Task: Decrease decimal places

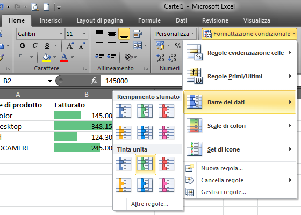Action: coord(172,58)
